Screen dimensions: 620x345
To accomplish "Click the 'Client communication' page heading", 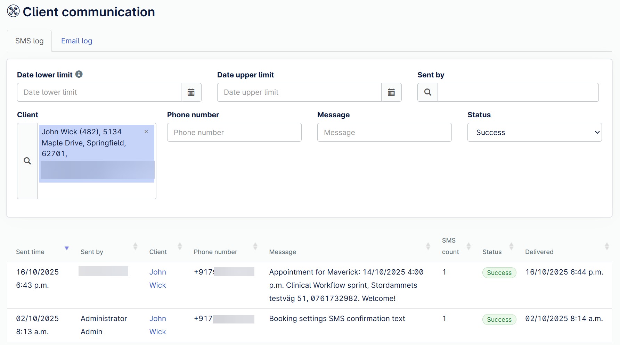I will 89,12.
